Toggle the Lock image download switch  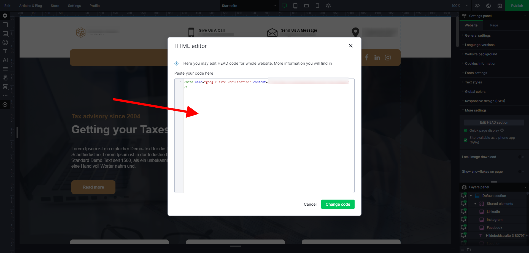point(521,157)
